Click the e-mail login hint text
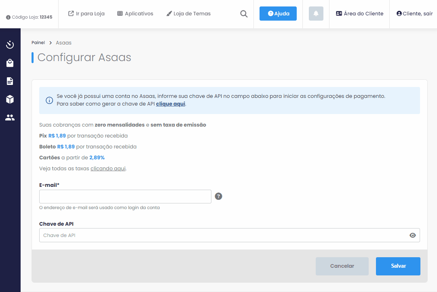The height and width of the screenshot is (292, 437). pyautogui.click(x=99, y=207)
